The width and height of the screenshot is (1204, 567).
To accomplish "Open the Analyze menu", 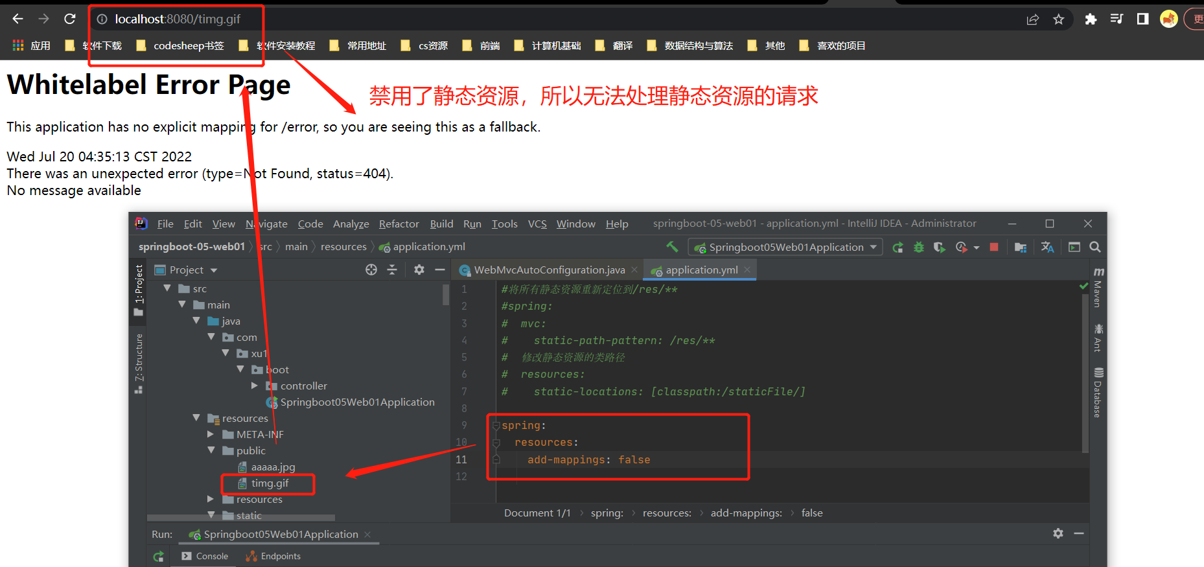I will pyautogui.click(x=351, y=224).
